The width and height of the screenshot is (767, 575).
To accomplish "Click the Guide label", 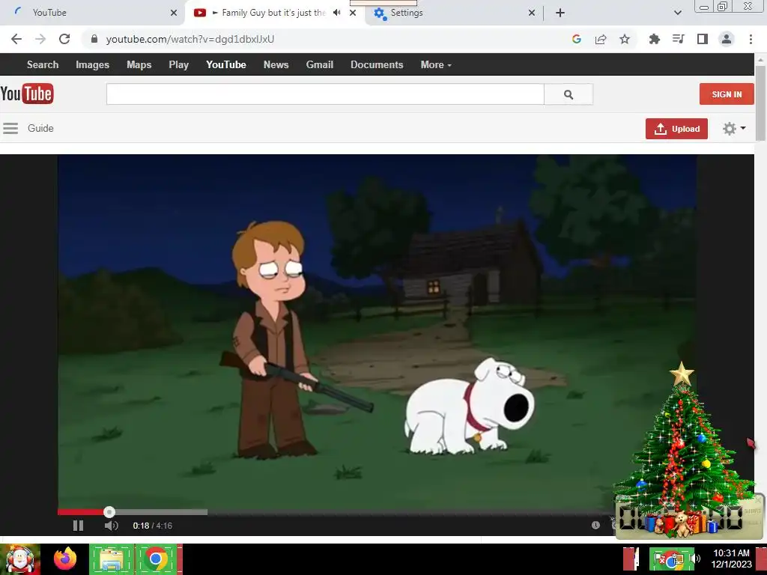I will pyautogui.click(x=40, y=128).
